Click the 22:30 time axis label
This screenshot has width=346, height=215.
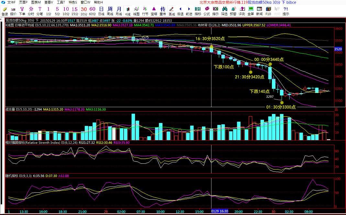pyautogui.click(x=257, y=211)
